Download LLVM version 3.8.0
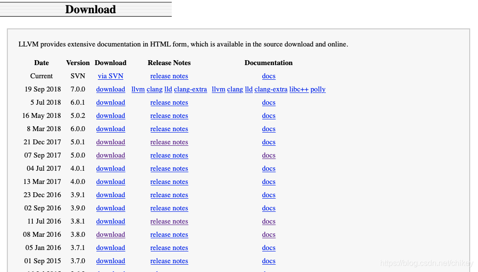 (111, 234)
